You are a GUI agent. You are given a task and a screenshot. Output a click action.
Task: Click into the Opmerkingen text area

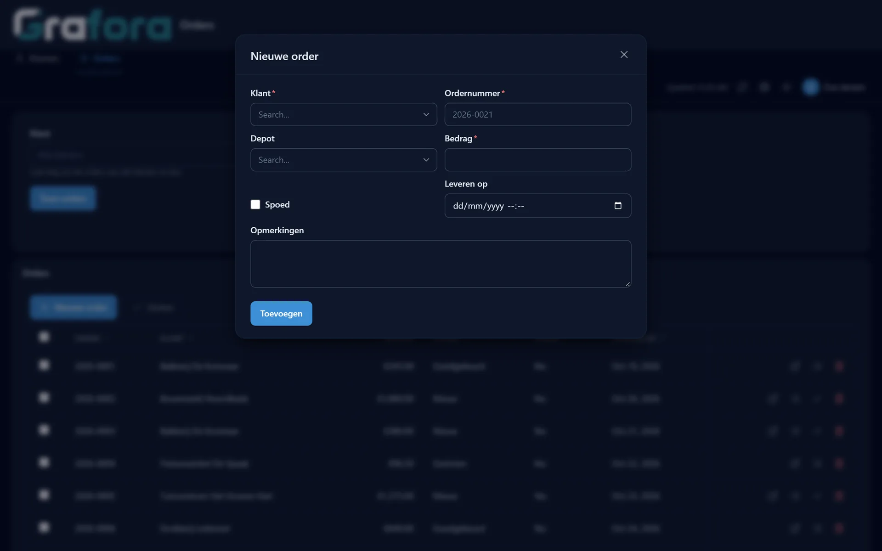441,264
